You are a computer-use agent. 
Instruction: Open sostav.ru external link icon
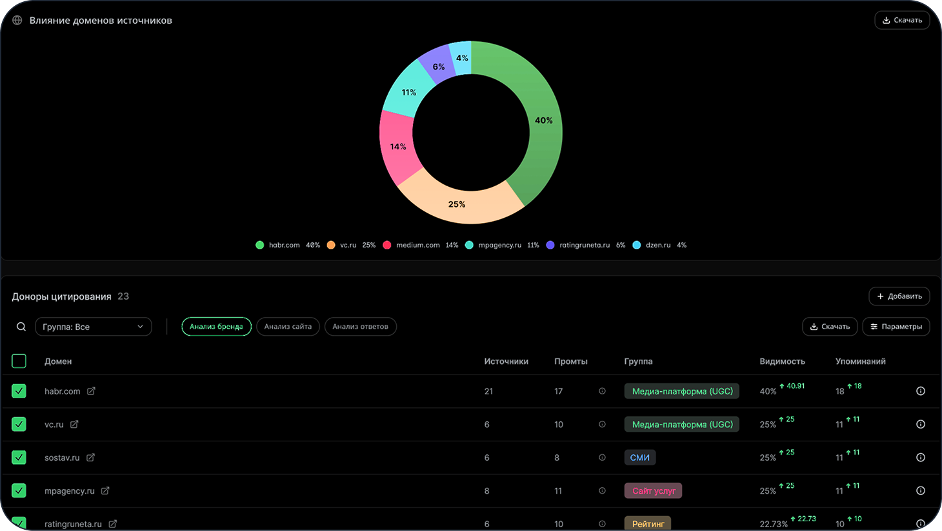(x=91, y=458)
